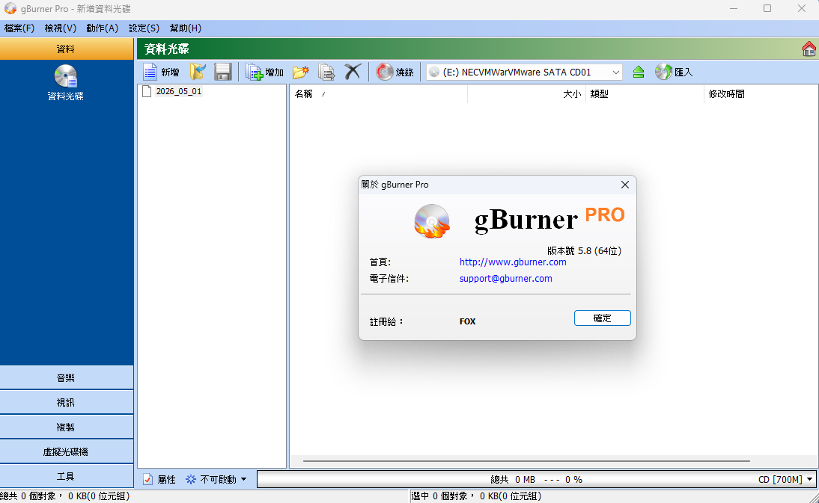Sort by the Name (名稱) column header

pos(378,94)
